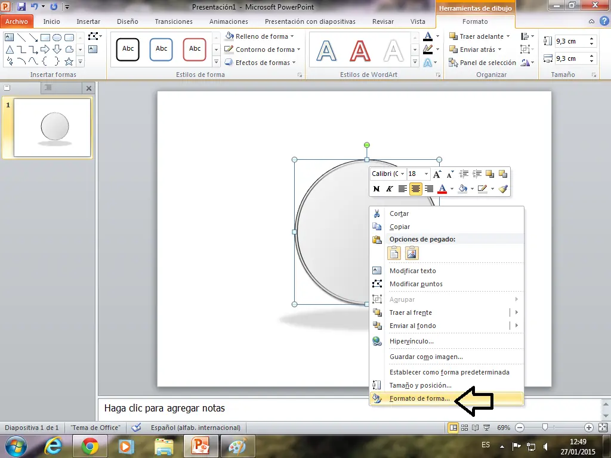
Task: Expand the Estilos de forma dialog launcher
Action: click(300, 75)
